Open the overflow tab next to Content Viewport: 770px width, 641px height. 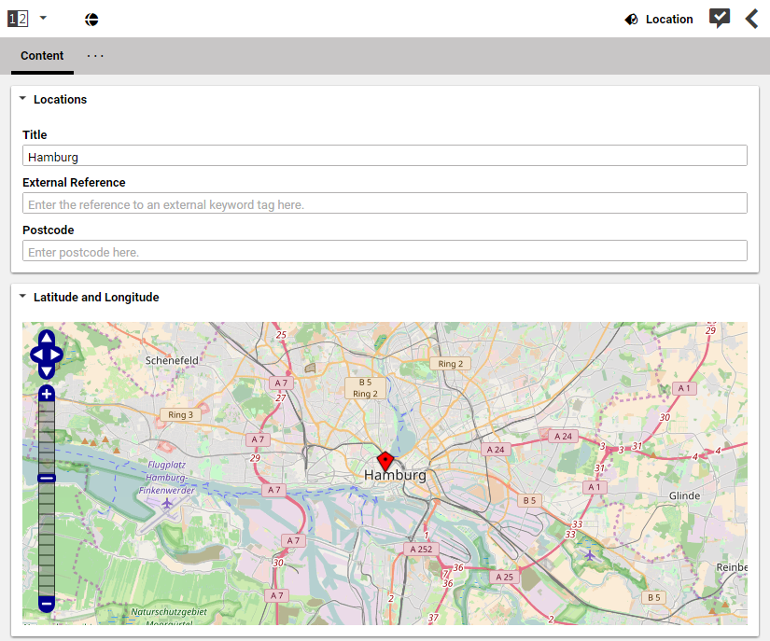coord(94,56)
